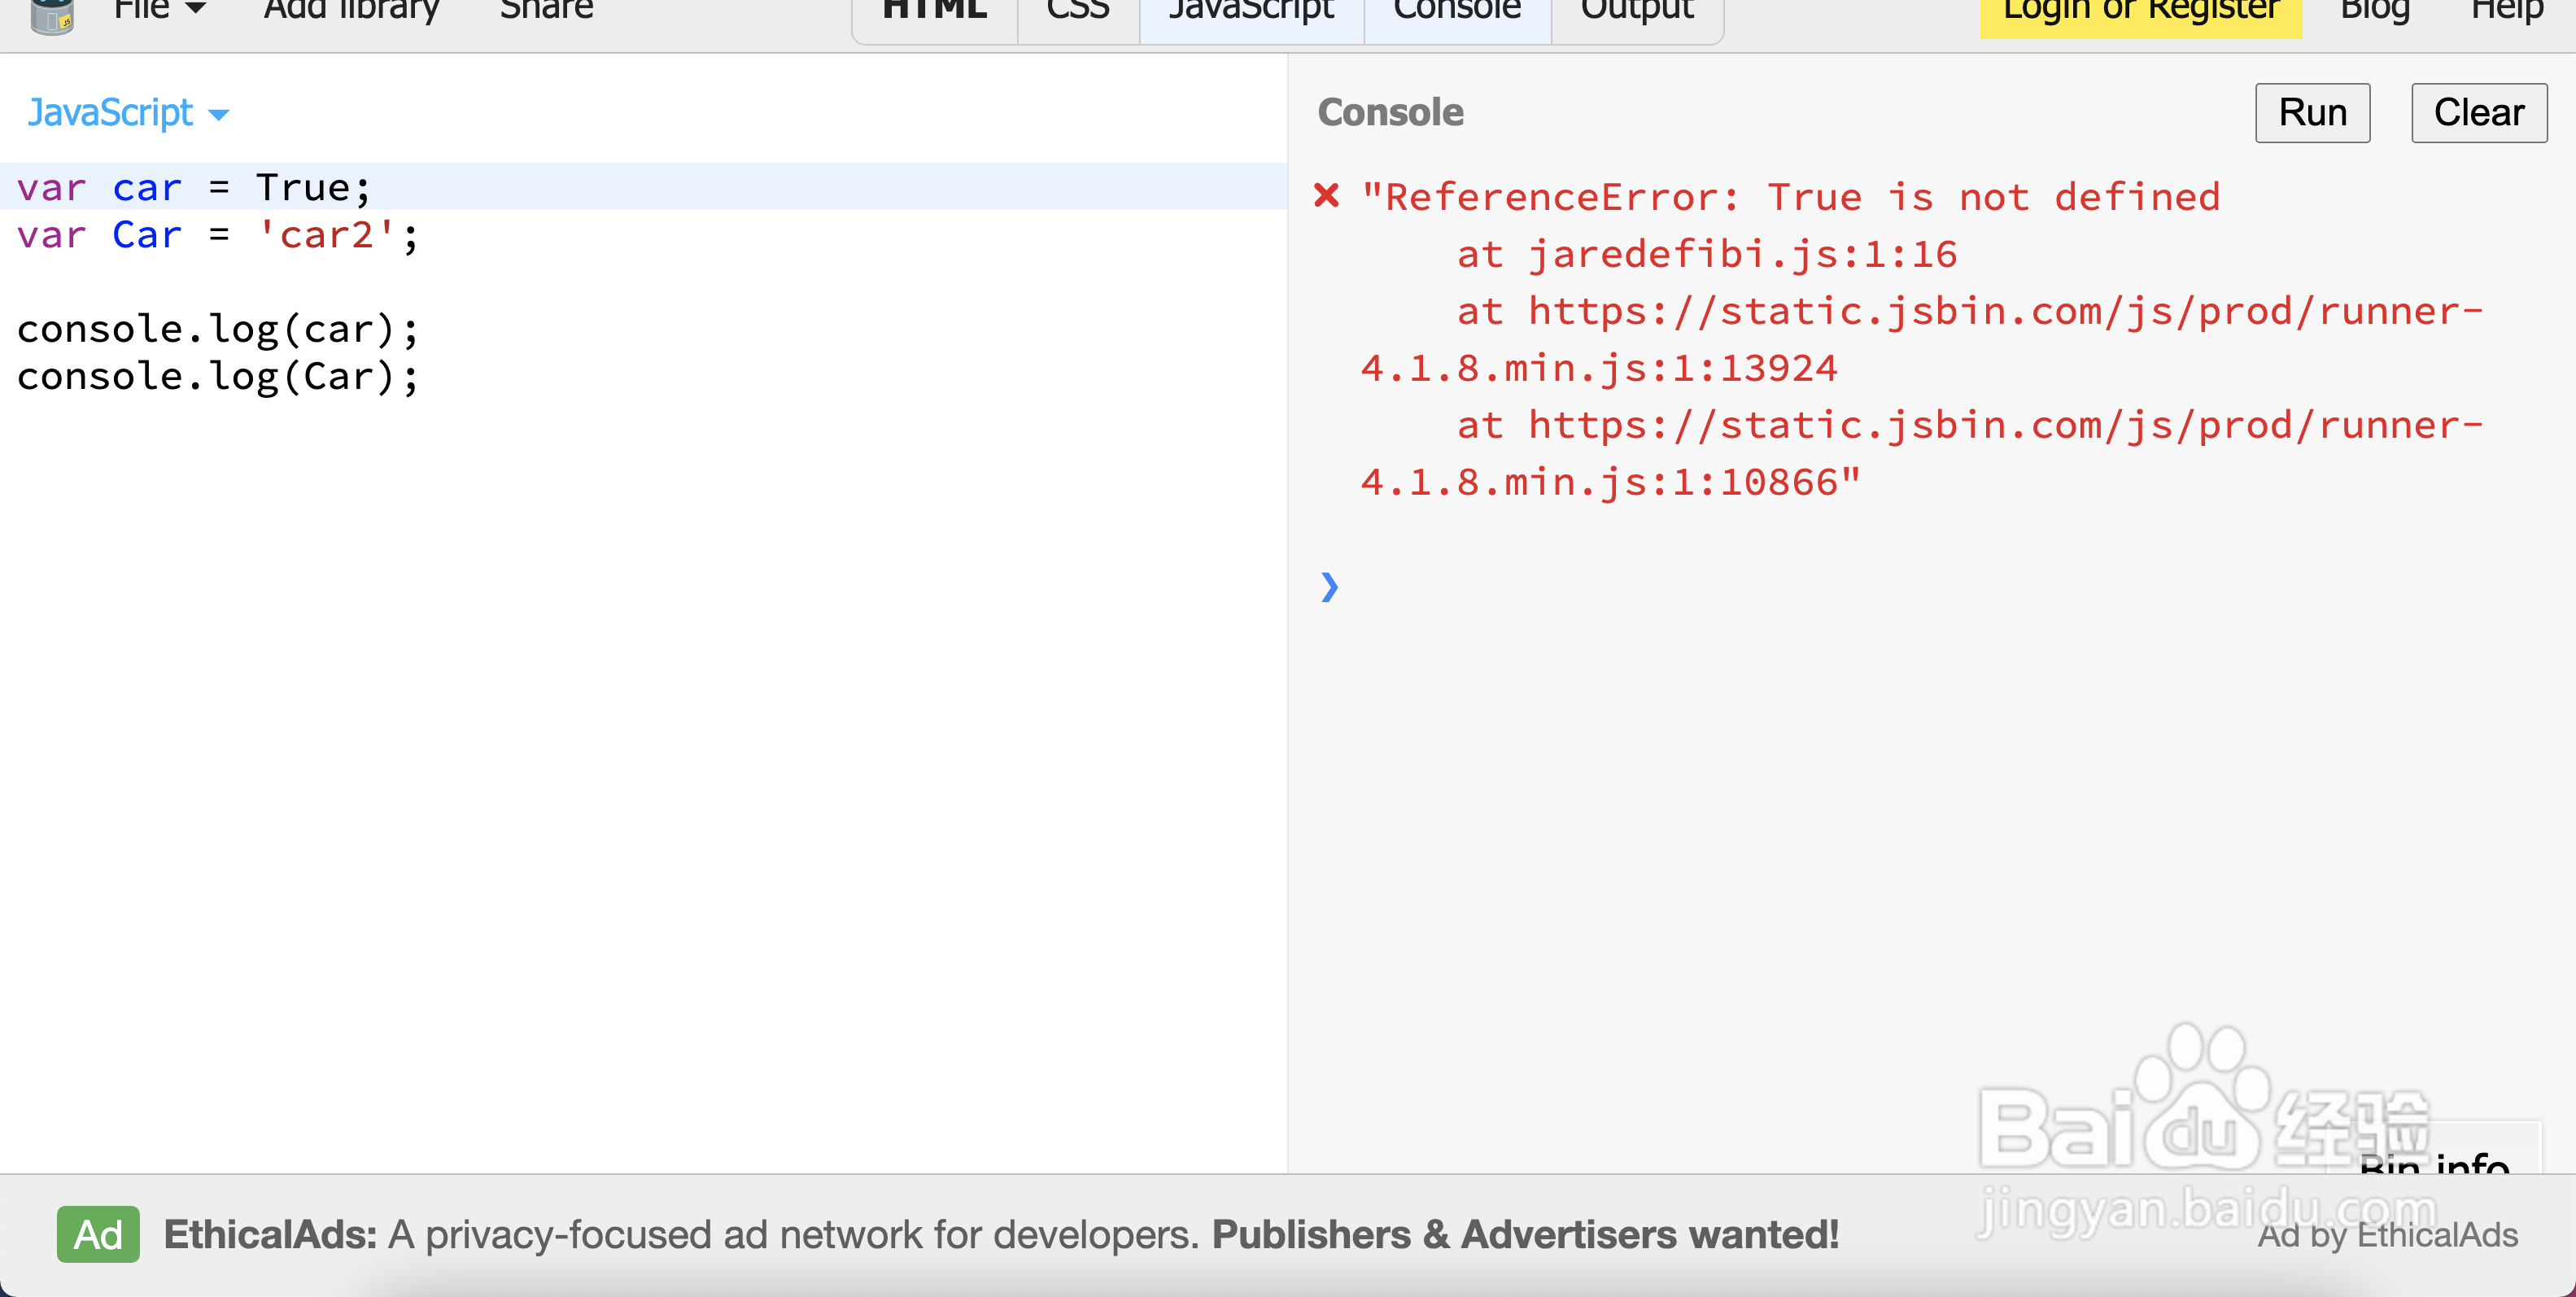Click the green Ad badge
This screenshot has width=2576, height=1297.
[98, 1234]
